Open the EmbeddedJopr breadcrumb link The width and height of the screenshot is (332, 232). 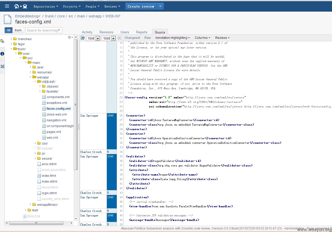pyautogui.click(x=28, y=16)
